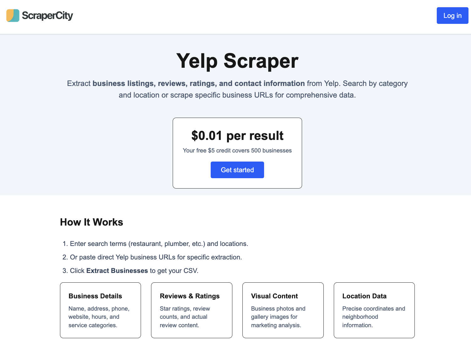Select the pricing card showing $0.01 per result
The image size is (471, 352).
pos(237,153)
